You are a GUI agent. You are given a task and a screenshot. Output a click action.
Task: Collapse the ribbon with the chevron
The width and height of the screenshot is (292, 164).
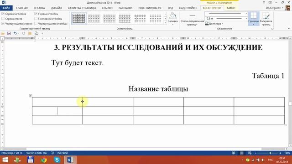point(289,29)
